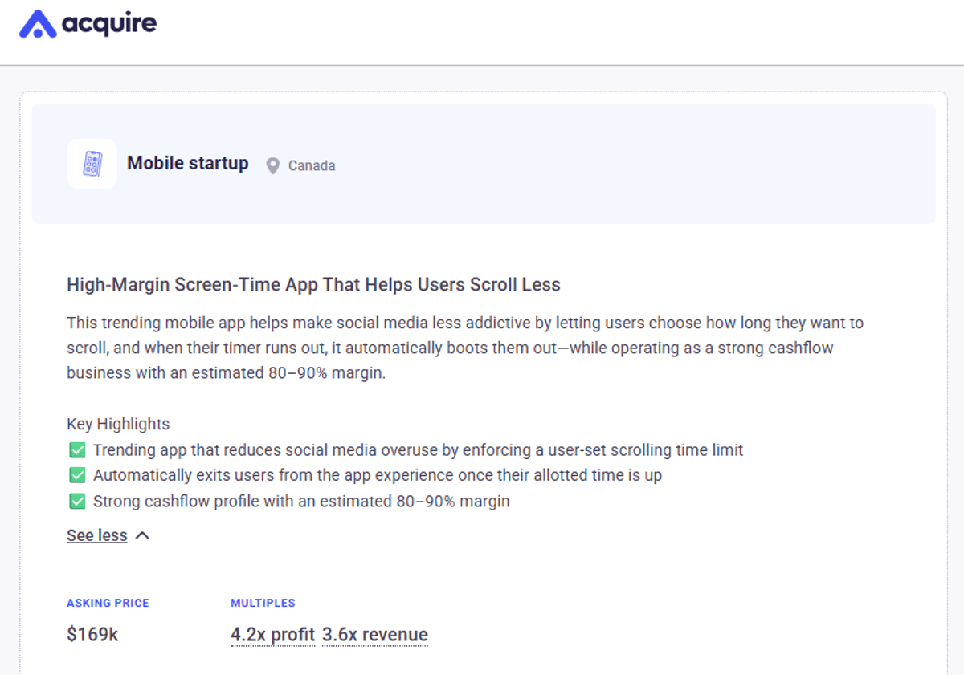Click the checkmark beside strong cashflow highlight
Viewport: 964px width, 675px height.
(77, 501)
